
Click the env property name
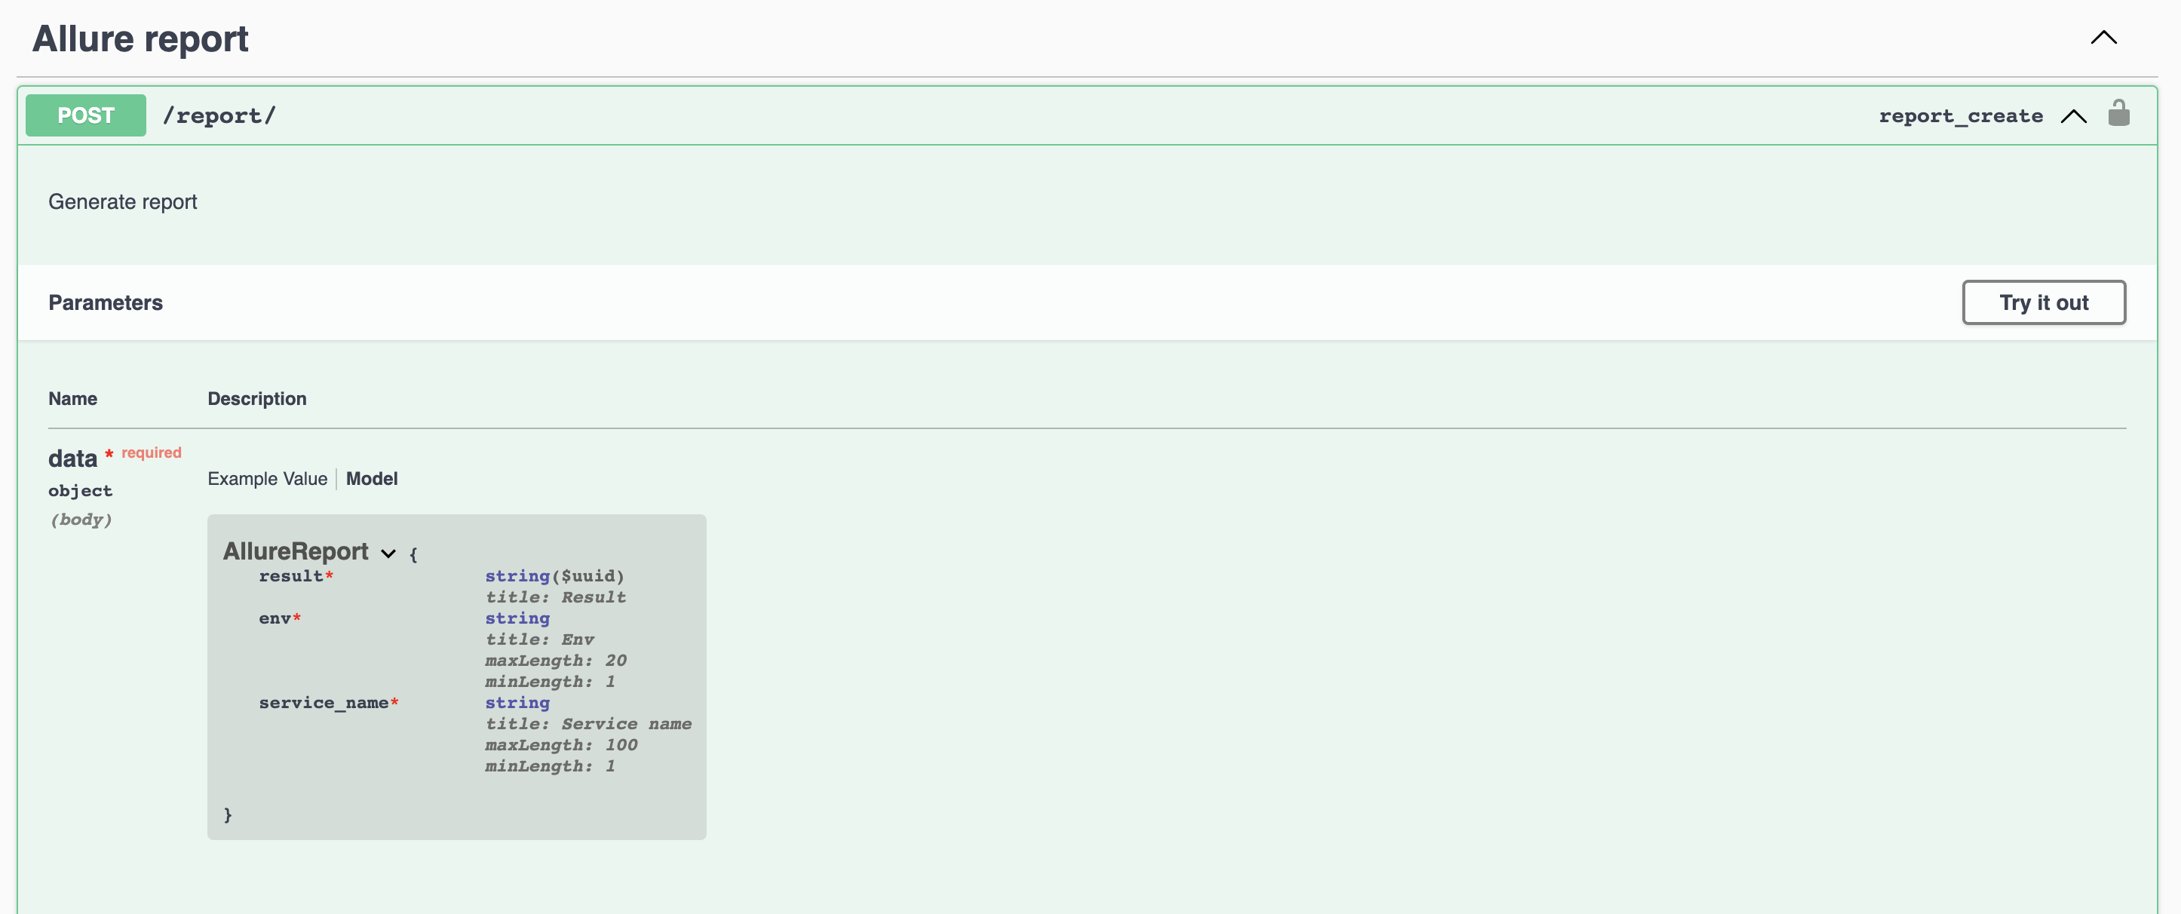click(275, 618)
